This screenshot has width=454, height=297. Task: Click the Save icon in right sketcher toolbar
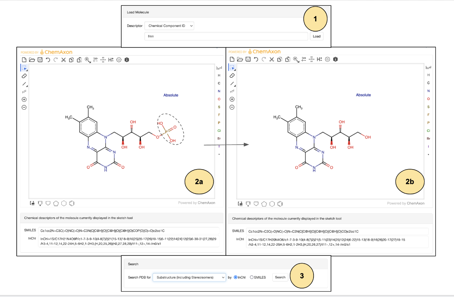247,59
